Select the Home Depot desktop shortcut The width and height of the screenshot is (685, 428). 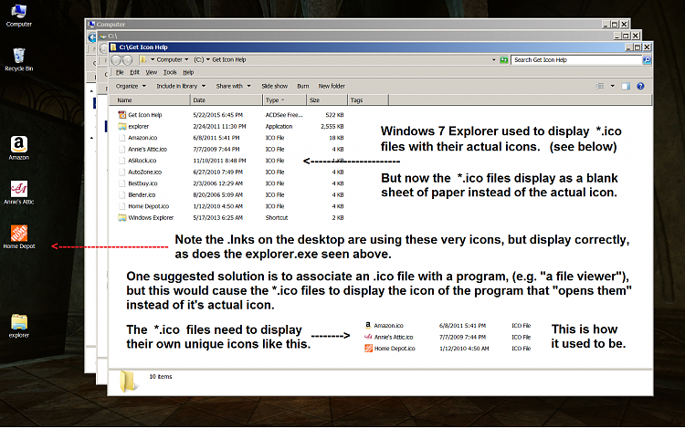click(19, 237)
